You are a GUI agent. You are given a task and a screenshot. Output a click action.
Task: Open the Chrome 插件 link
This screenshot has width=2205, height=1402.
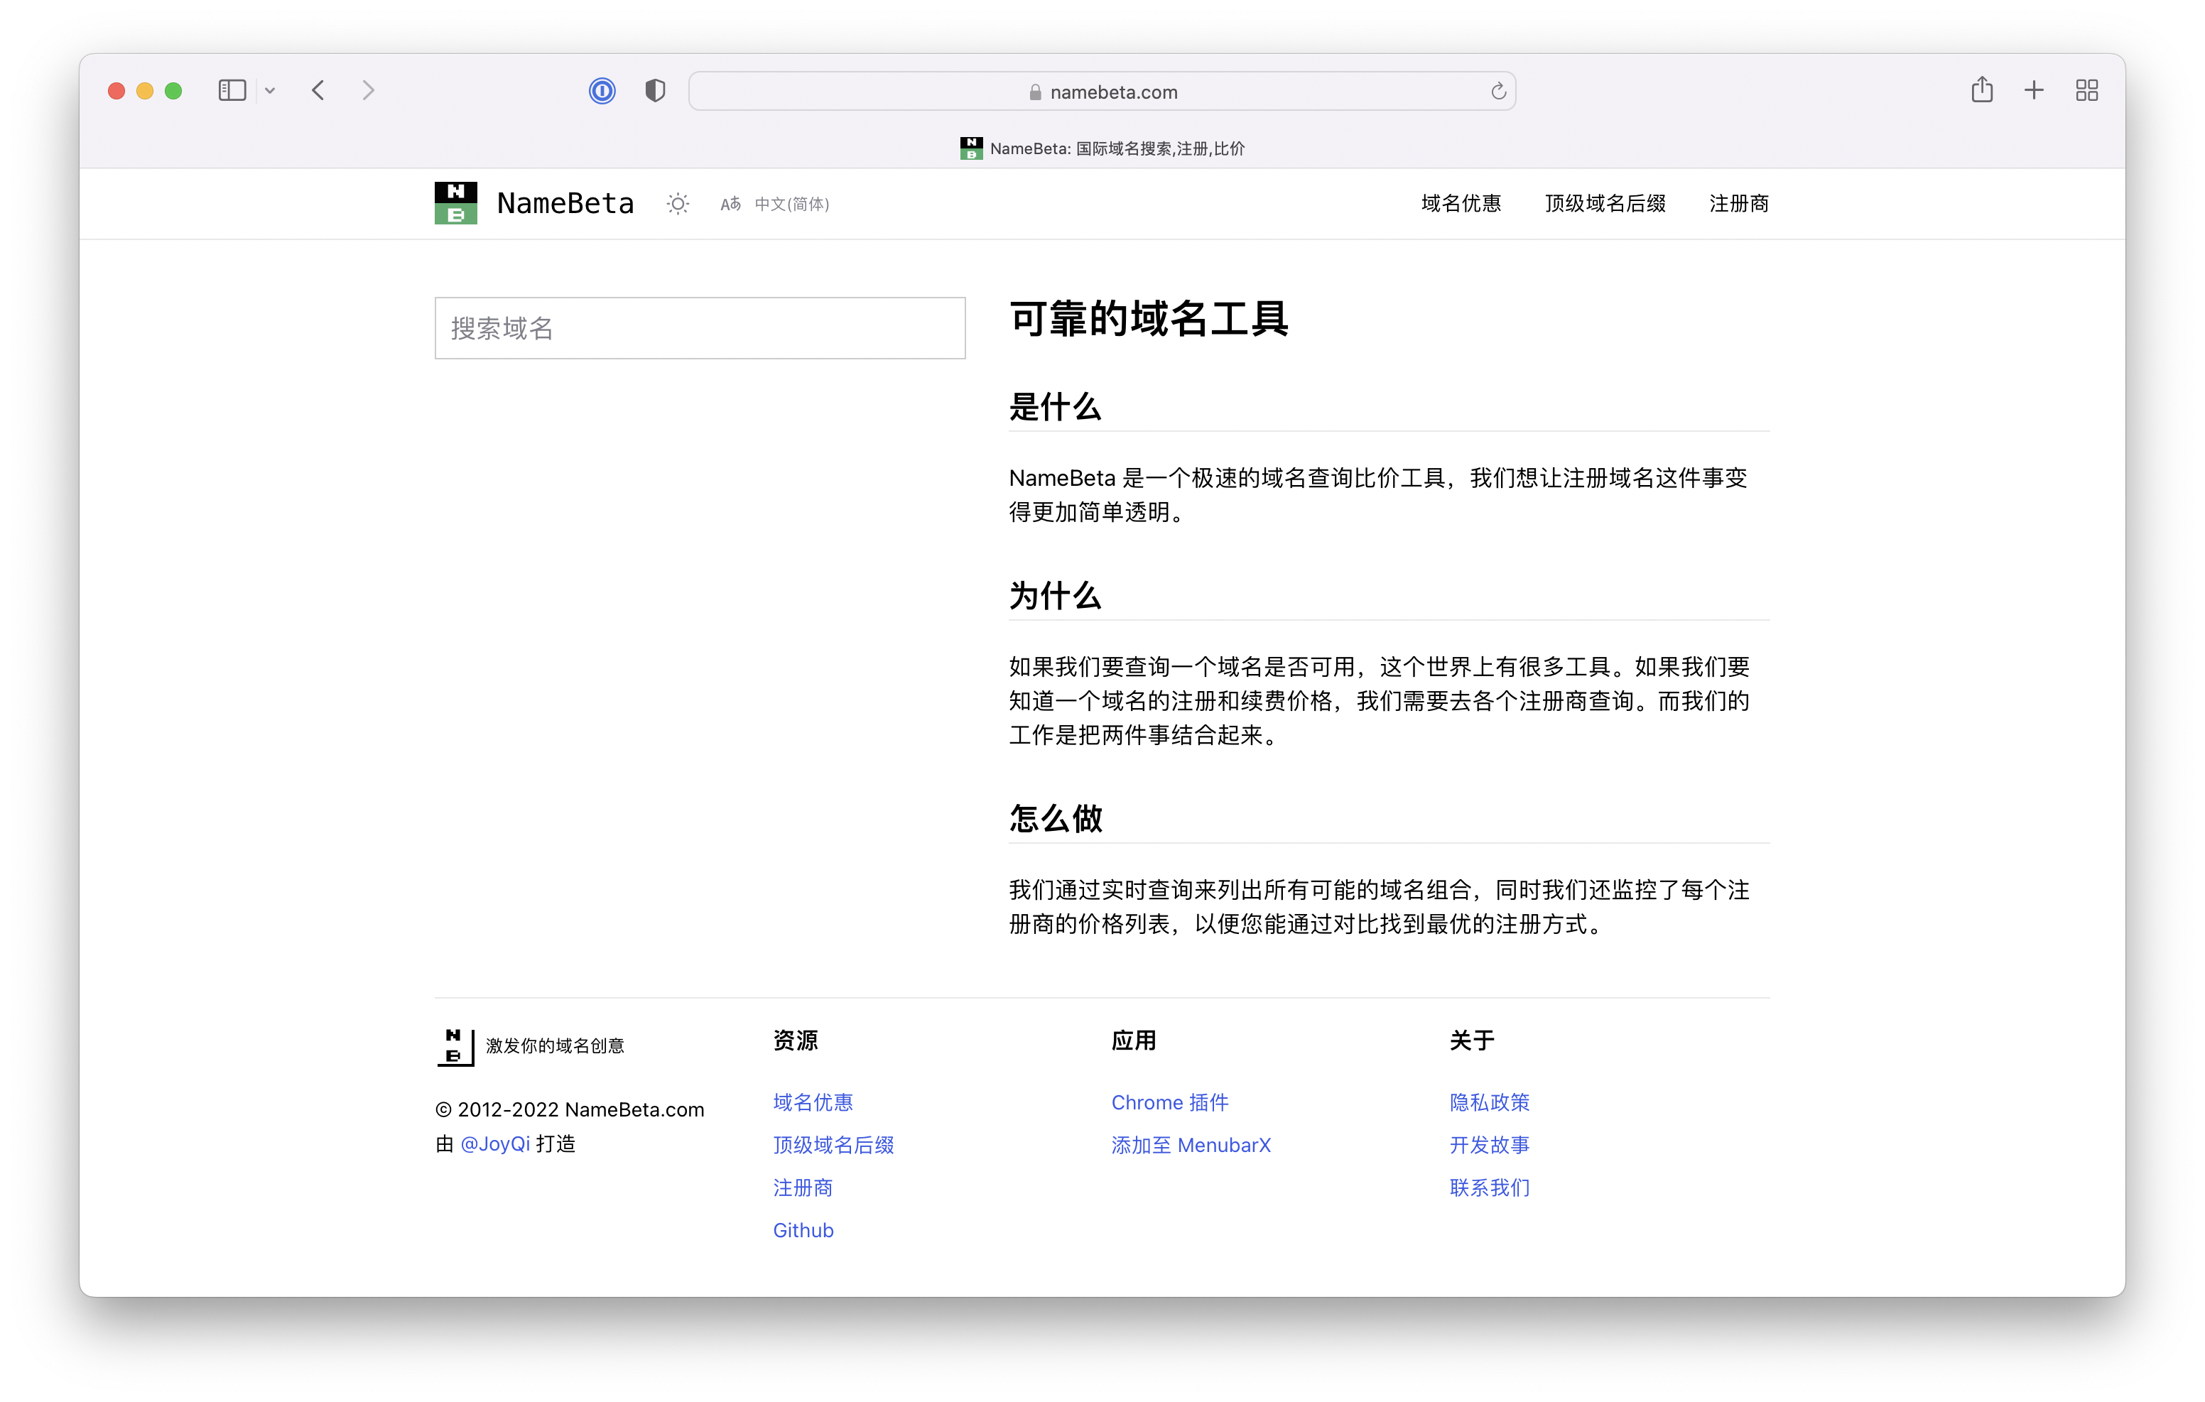[x=1169, y=1102]
